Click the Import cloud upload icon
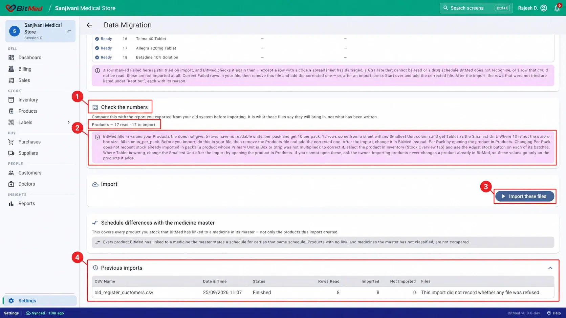 coord(95,184)
